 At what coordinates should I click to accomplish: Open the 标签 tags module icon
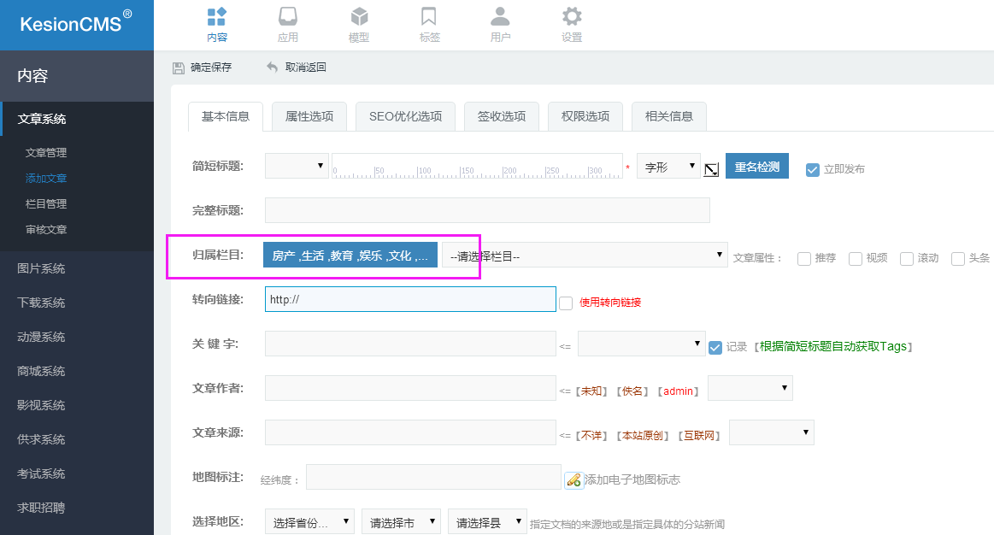click(429, 17)
